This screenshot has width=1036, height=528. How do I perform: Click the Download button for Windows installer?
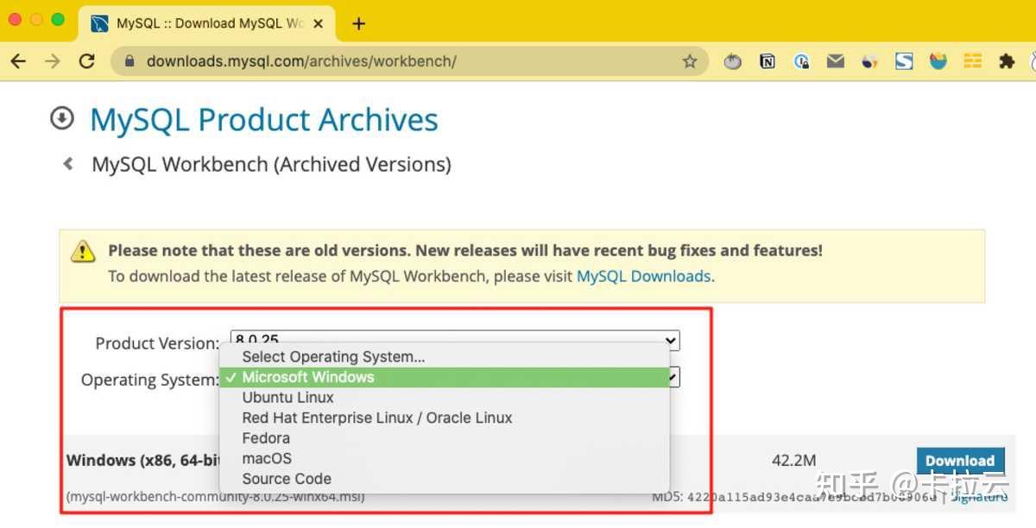click(959, 461)
